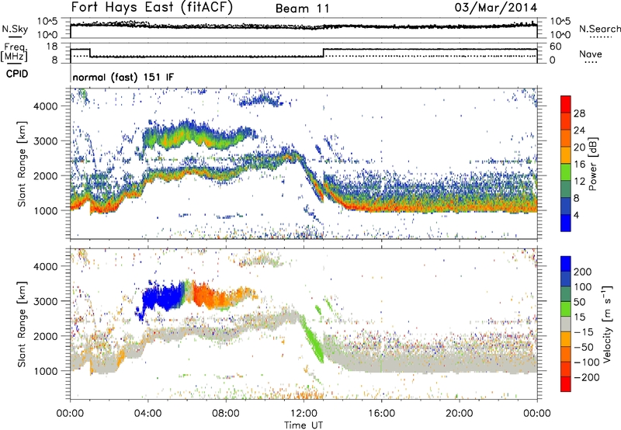Click the Slant Range label of power panel
621x430 pixels.
click(22, 164)
